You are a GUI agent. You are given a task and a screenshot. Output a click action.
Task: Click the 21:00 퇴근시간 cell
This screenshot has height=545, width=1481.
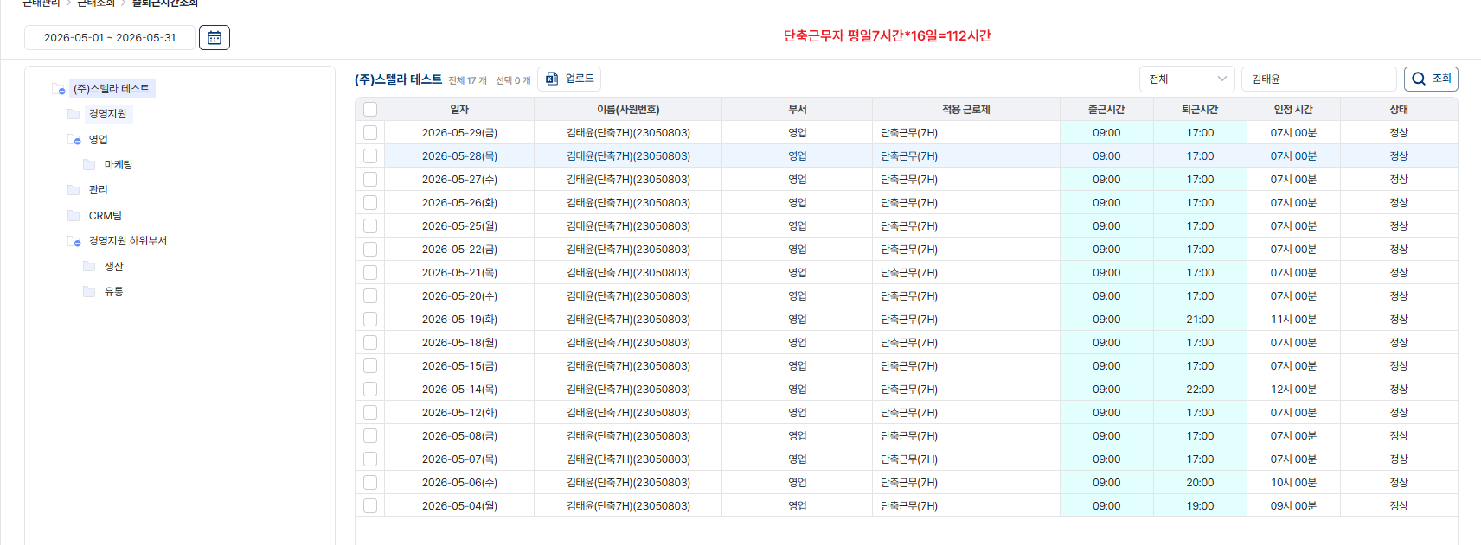coord(1200,319)
